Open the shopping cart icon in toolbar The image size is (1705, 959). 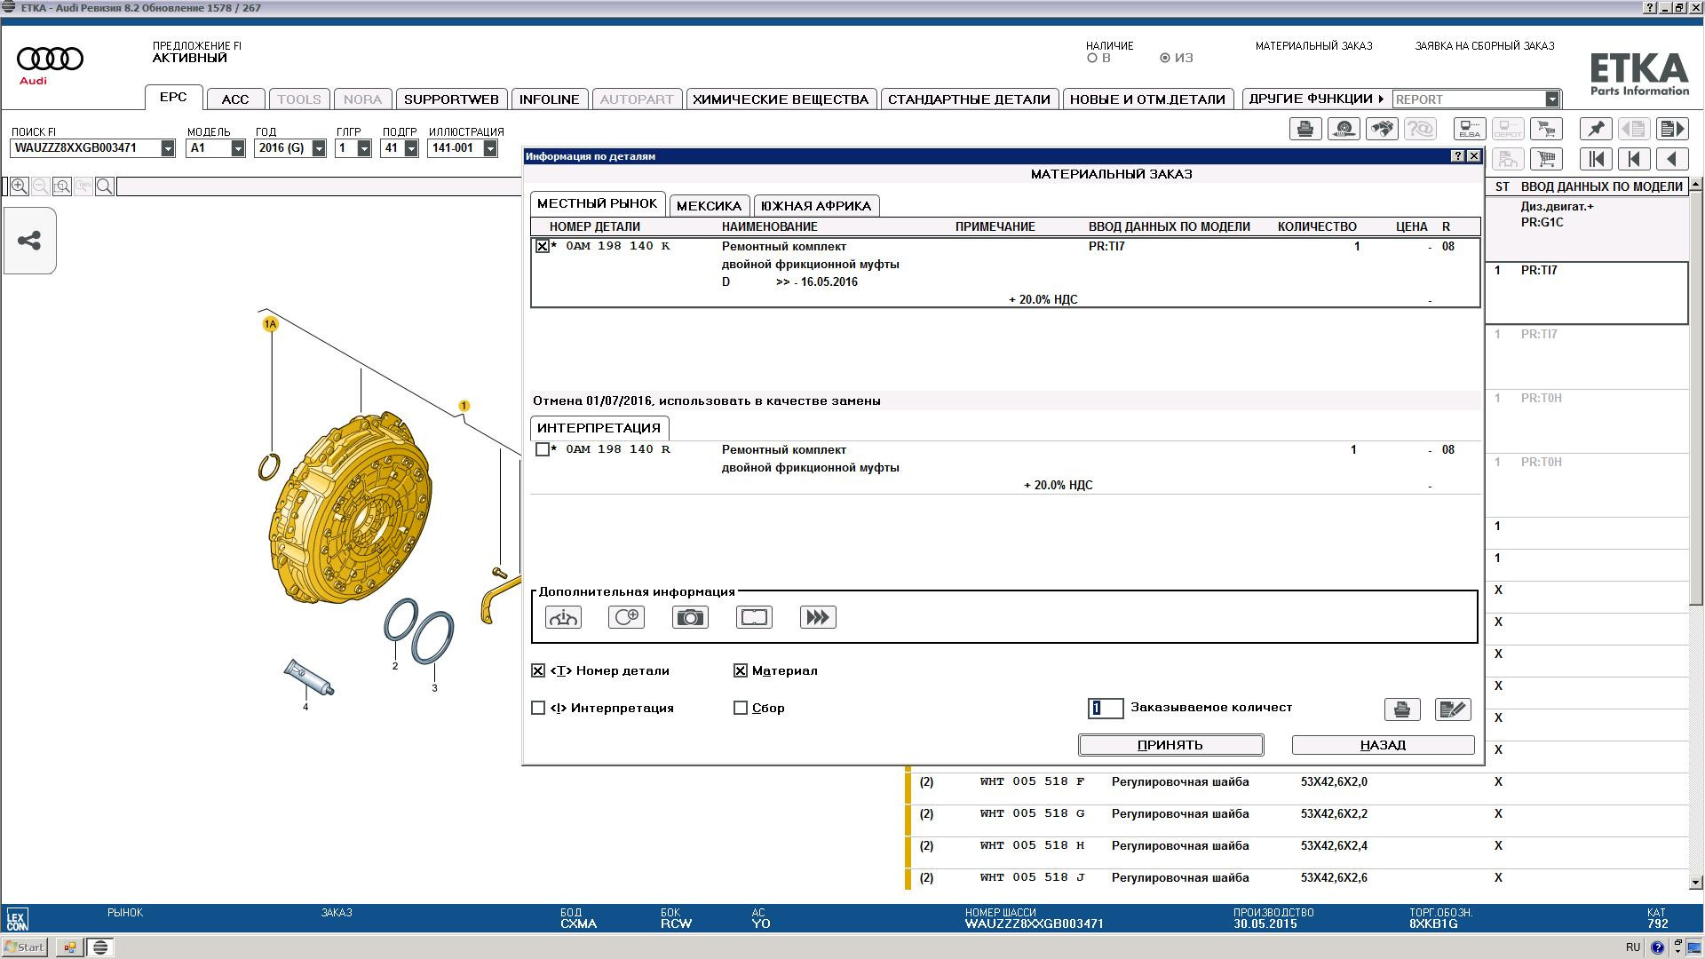click(1546, 159)
